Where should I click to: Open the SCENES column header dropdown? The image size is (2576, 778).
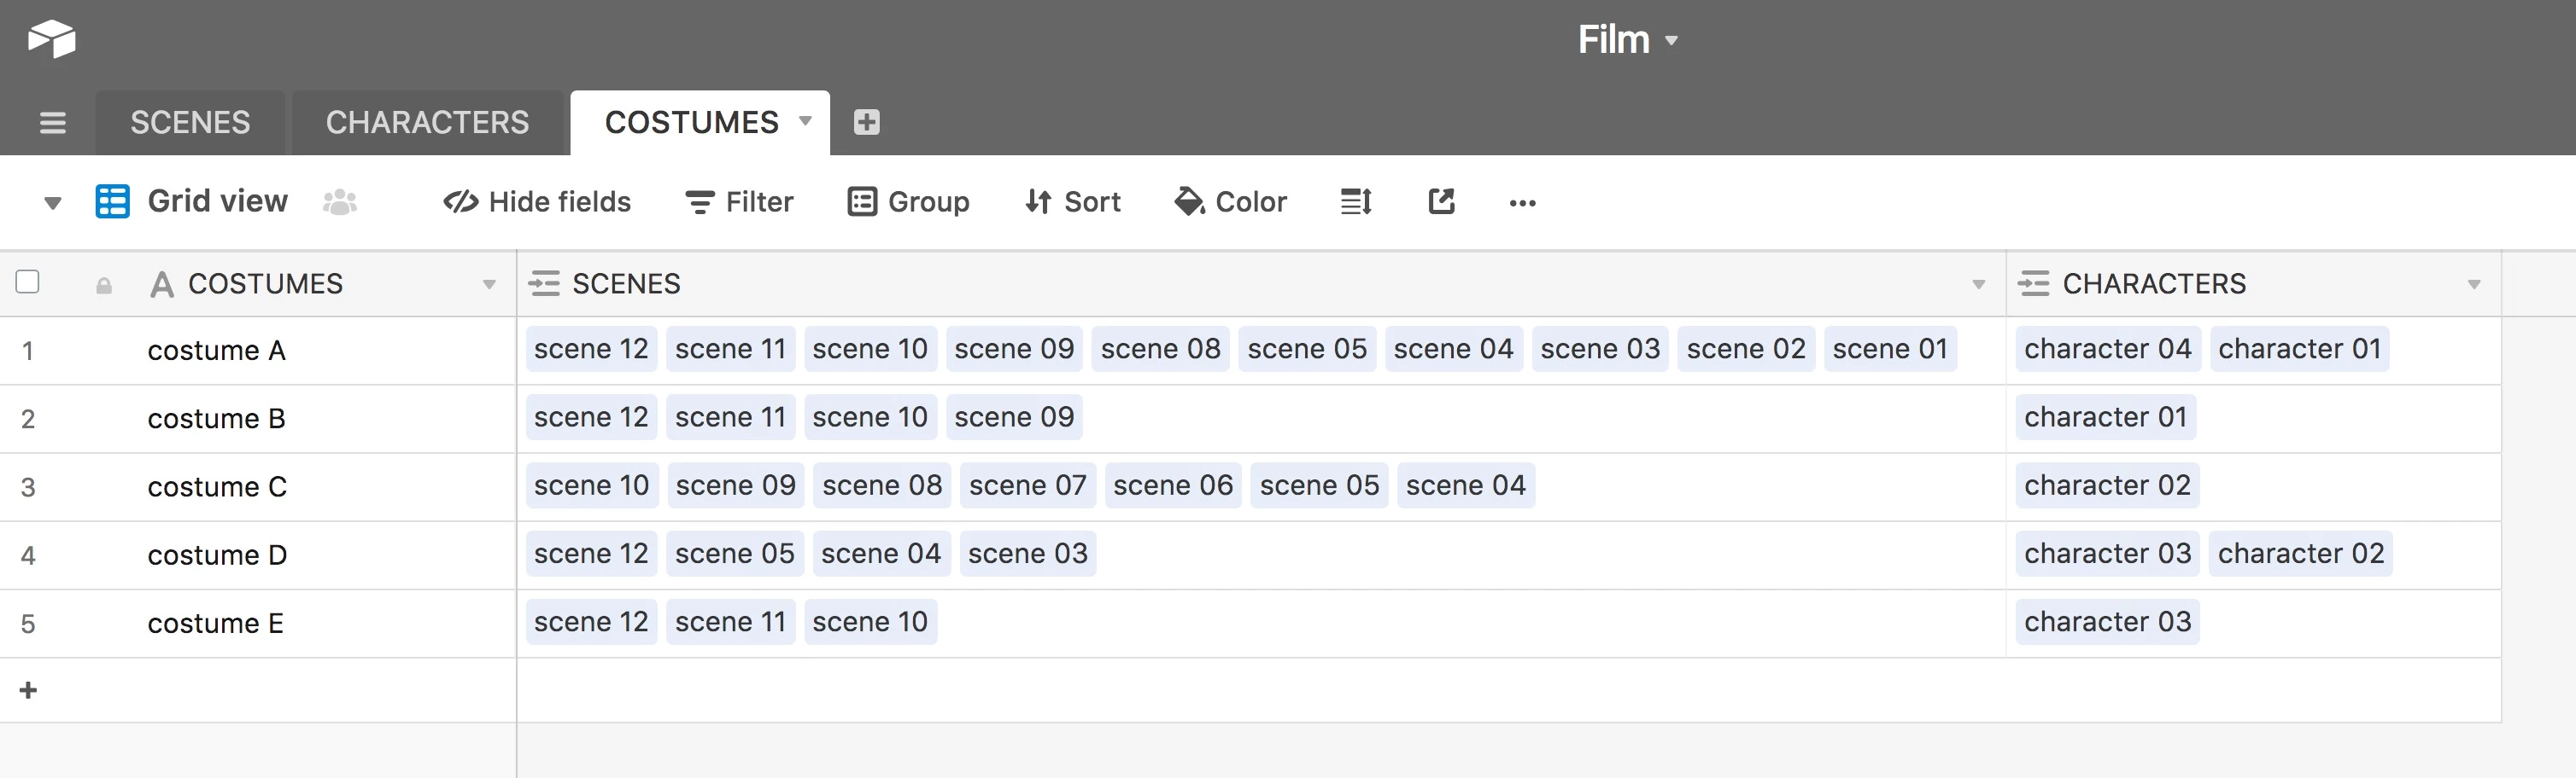pyautogui.click(x=1978, y=285)
